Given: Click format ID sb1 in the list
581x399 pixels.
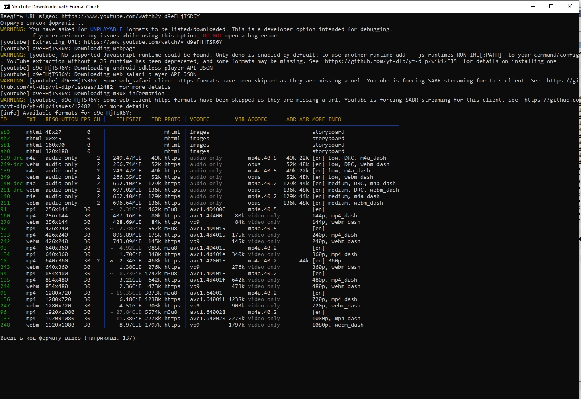Looking at the screenshot, I should click(x=5, y=145).
